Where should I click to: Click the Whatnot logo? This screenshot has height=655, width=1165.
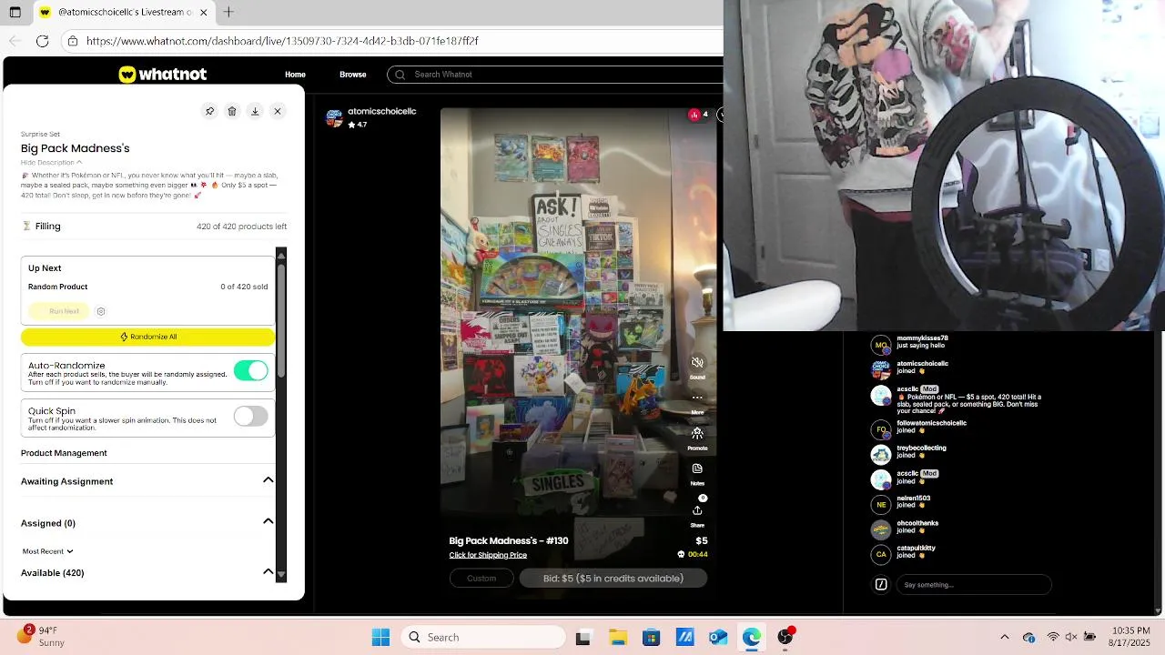[x=163, y=75]
